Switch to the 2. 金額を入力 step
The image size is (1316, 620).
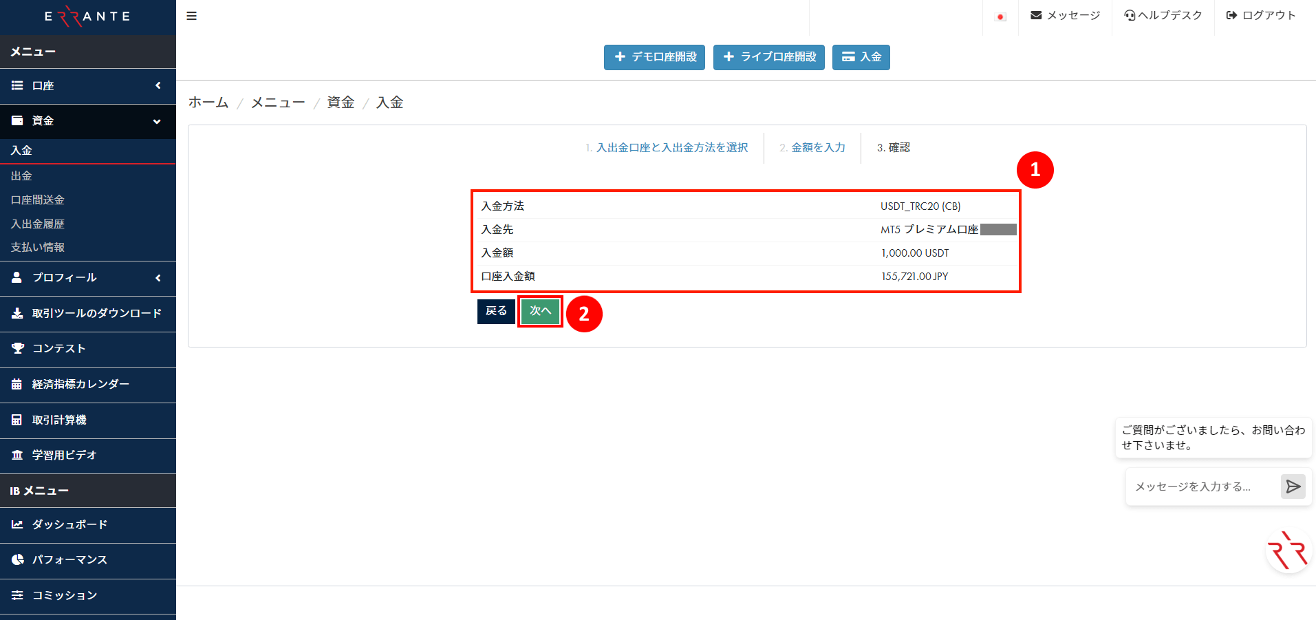[x=812, y=147]
